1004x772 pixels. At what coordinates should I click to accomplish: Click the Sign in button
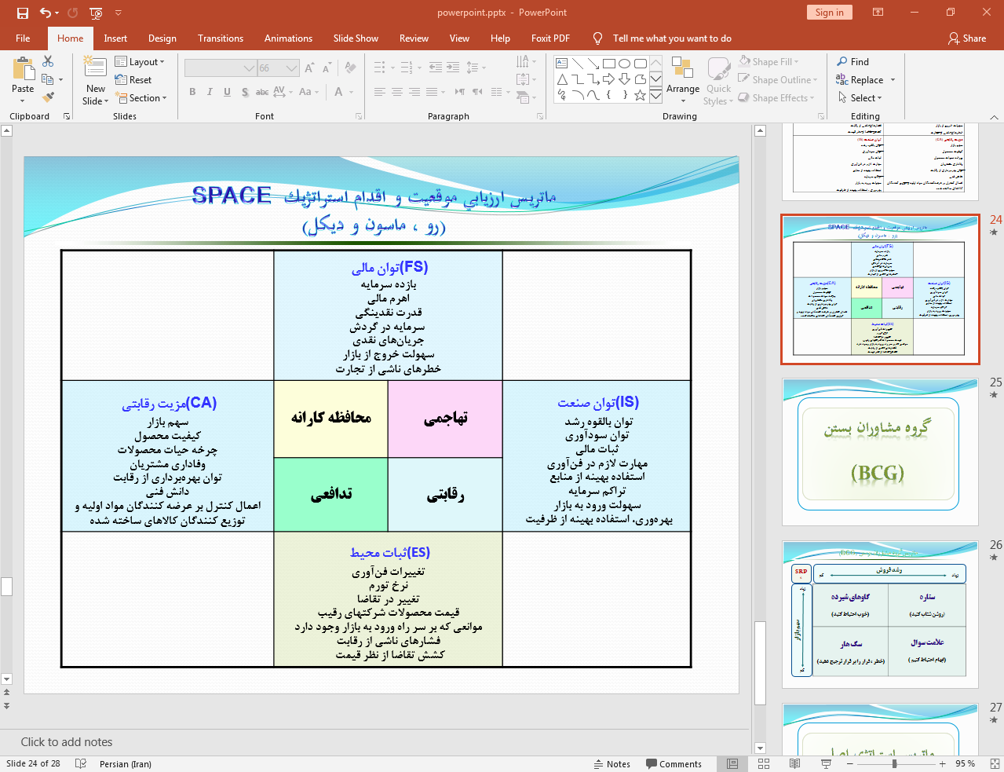click(x=829, y=12)
